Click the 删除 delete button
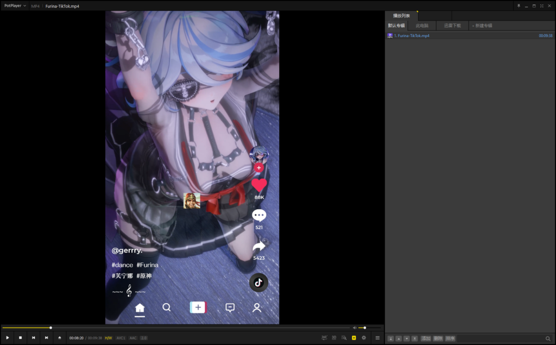Viewport: 556px width, 345px height. coord(438,338)
